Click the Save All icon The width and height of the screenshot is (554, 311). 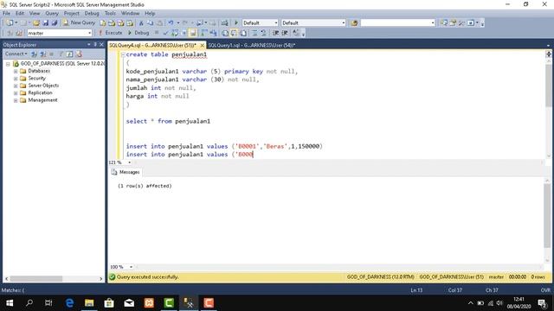55,23
